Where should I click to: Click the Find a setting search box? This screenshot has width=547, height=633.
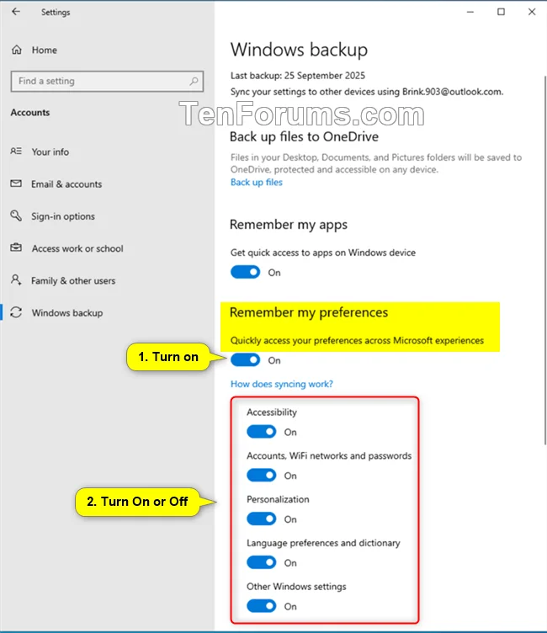point(107,81)
